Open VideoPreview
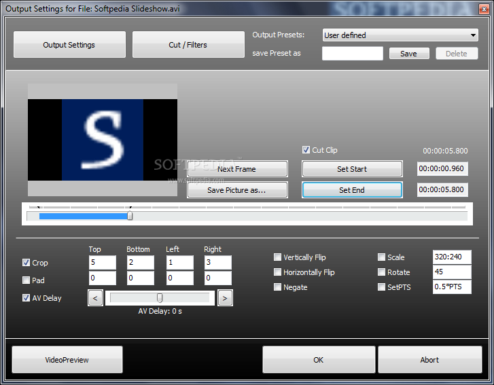Image resolution: width=494 pixels, height=385 pixels. [x=67, y=360]
